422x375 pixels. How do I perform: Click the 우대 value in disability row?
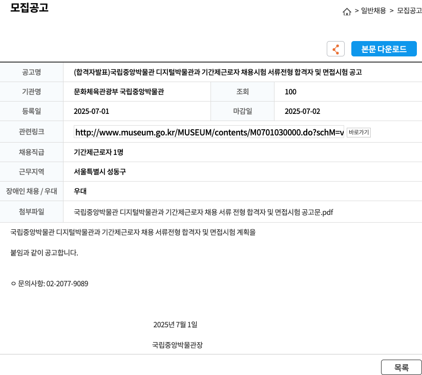[80, 191]
